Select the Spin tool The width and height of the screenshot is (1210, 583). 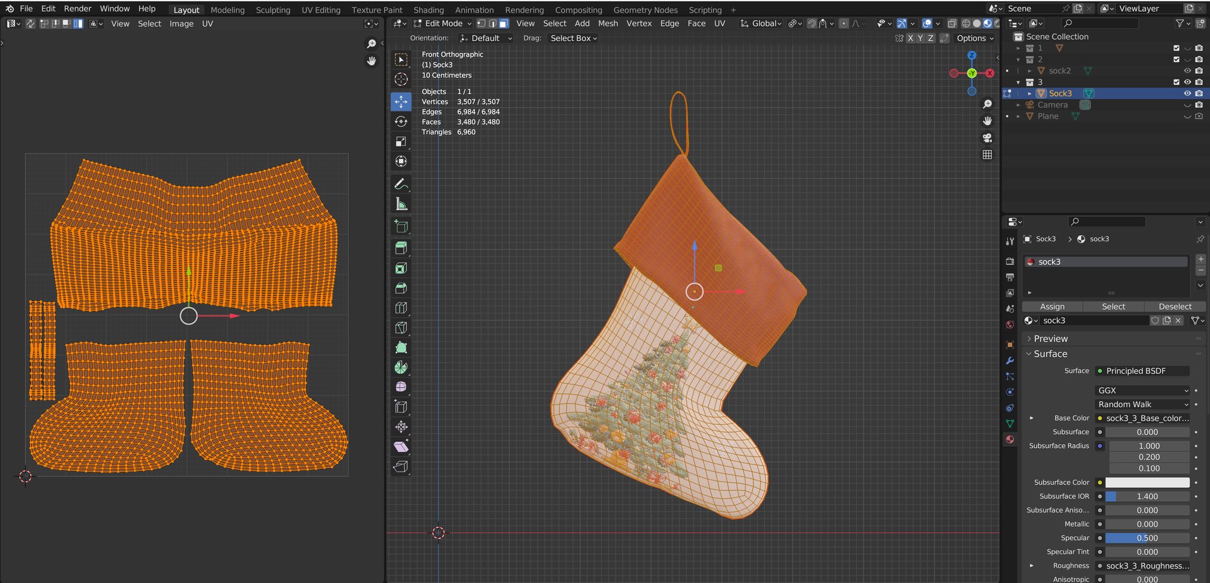pyautogui.click(x=401, y=367)
